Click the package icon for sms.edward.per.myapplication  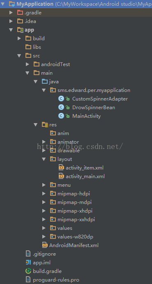53,90
